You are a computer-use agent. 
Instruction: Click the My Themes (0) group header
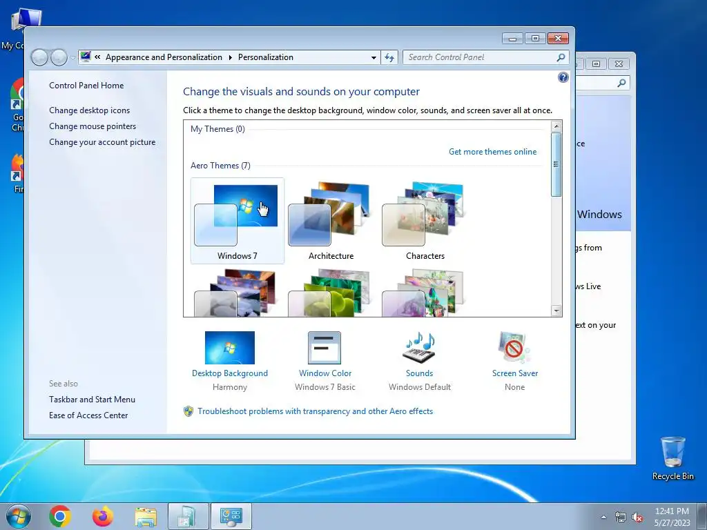click(x=217, y=129)
